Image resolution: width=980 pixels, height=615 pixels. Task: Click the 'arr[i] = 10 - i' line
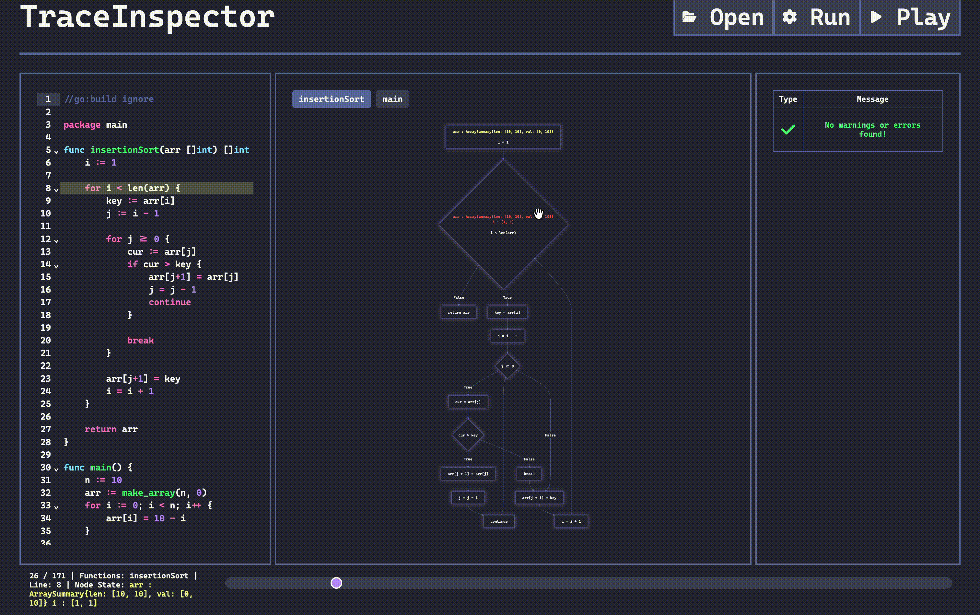[146, 518]
